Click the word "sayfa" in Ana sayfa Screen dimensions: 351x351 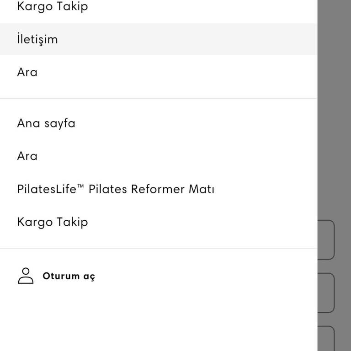pos(60,123)
